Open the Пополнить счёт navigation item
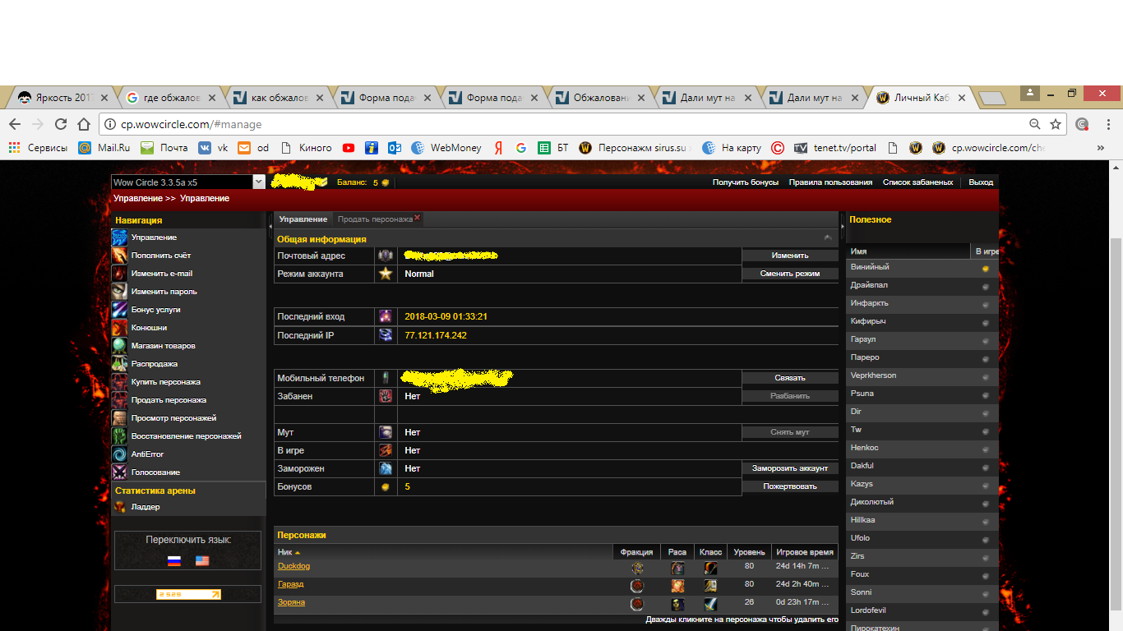The width and height of the screenshot is (1123, 631). [x=160, y=256]
